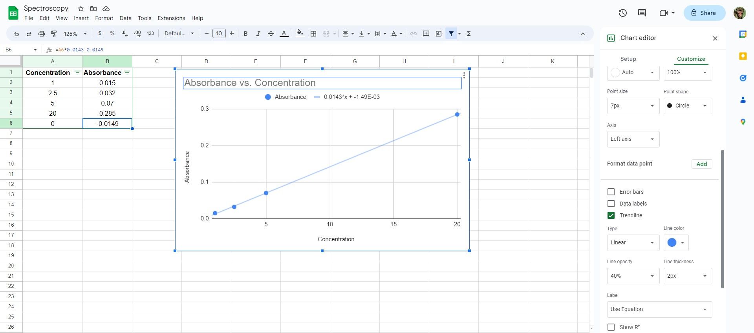Screen dimensions: 754x333
Task: Open the Label dropdown showing Use Equation
Action: (x=659, y=309)
